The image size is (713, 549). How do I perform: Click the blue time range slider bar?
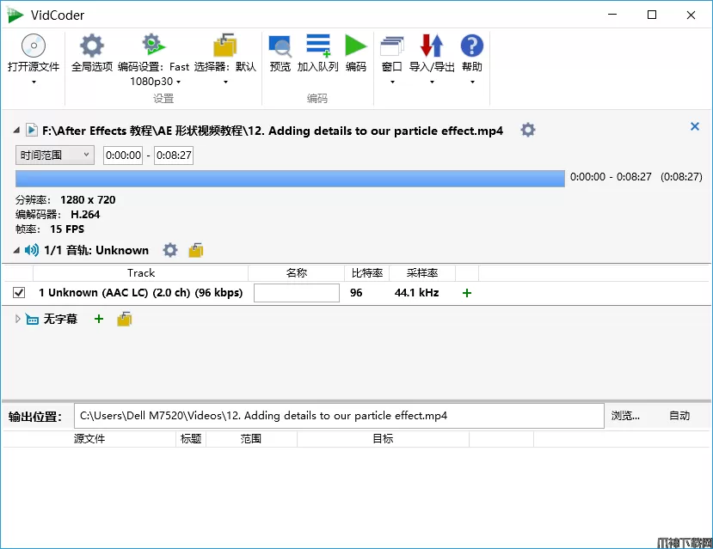(x=290, y=179)
